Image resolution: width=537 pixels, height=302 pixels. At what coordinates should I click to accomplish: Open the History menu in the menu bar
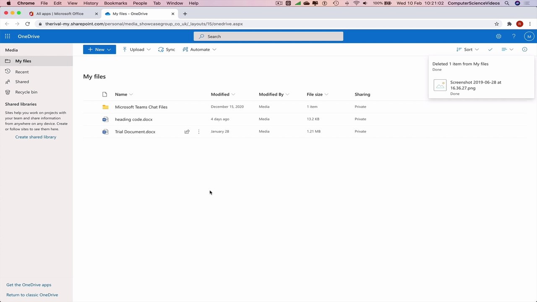coord(91,3)
